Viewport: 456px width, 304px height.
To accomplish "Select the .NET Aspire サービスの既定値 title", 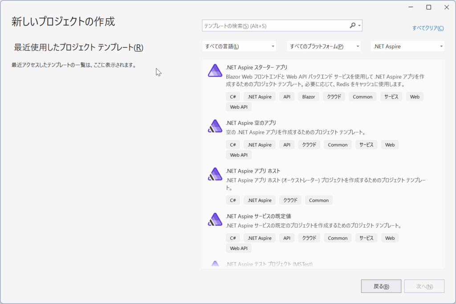I will [259, 216].
